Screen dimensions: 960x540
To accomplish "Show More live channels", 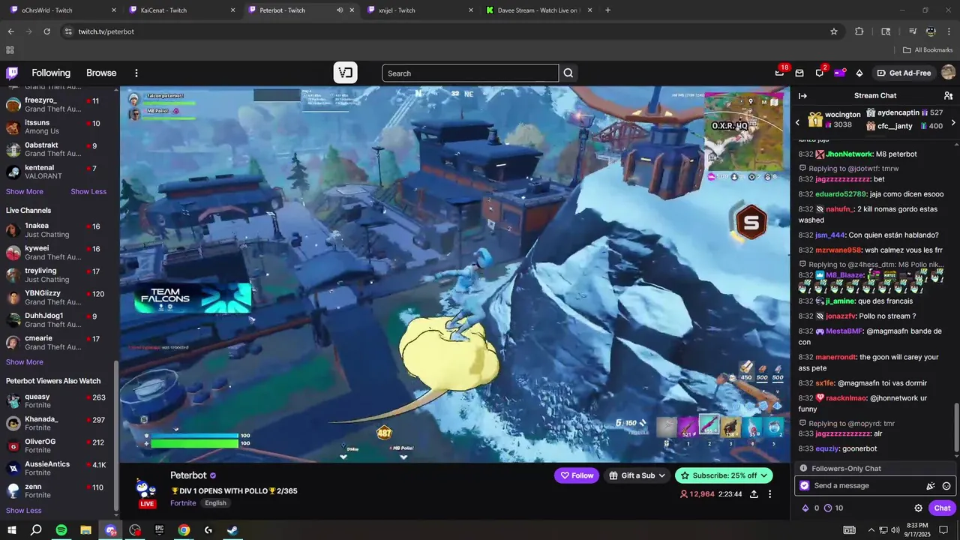I will tap(25, 362).
